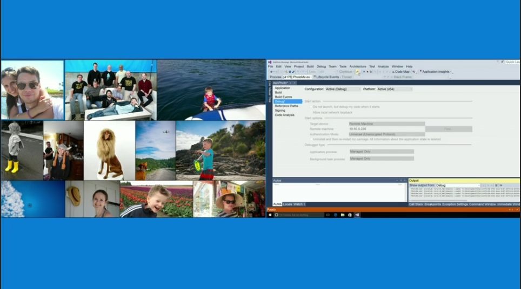
Task: Open the File menu in Visual Studio
Action: pyautogui.click(x=270, y=67)
